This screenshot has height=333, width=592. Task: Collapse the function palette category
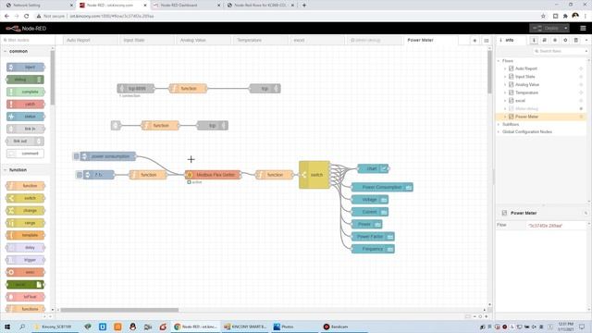pos(5,170)
